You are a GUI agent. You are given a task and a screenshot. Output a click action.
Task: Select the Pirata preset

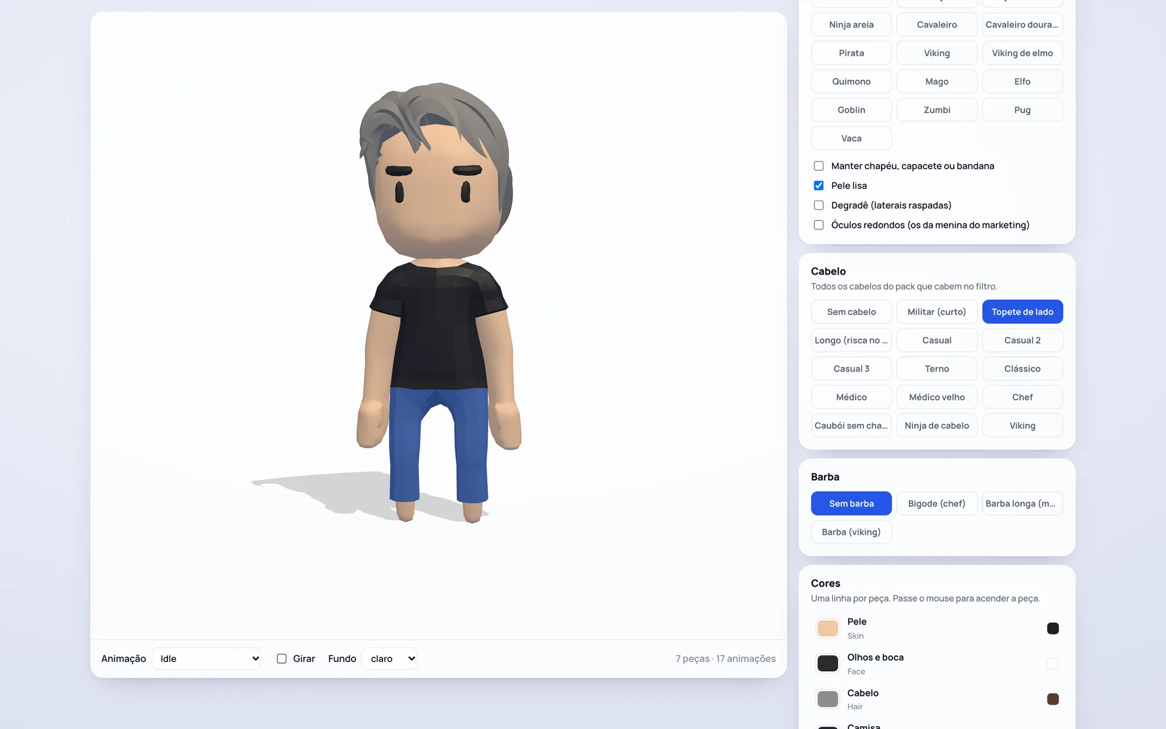(851, 53)
